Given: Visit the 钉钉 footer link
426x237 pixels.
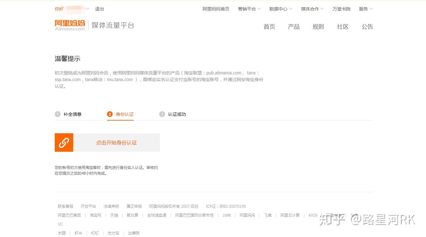Looking at the screenshot, I should [x=95, y=233].
